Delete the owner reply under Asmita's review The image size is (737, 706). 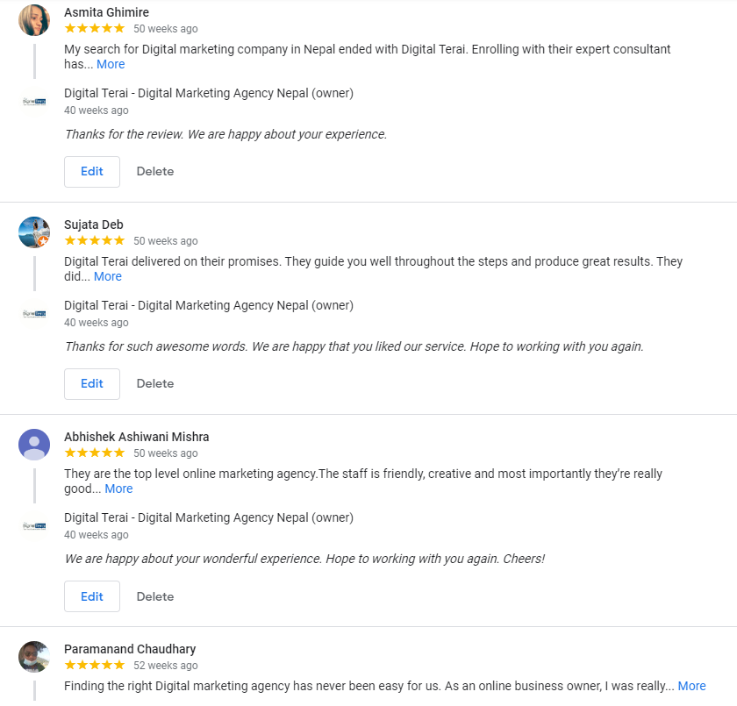pos(154,171)
